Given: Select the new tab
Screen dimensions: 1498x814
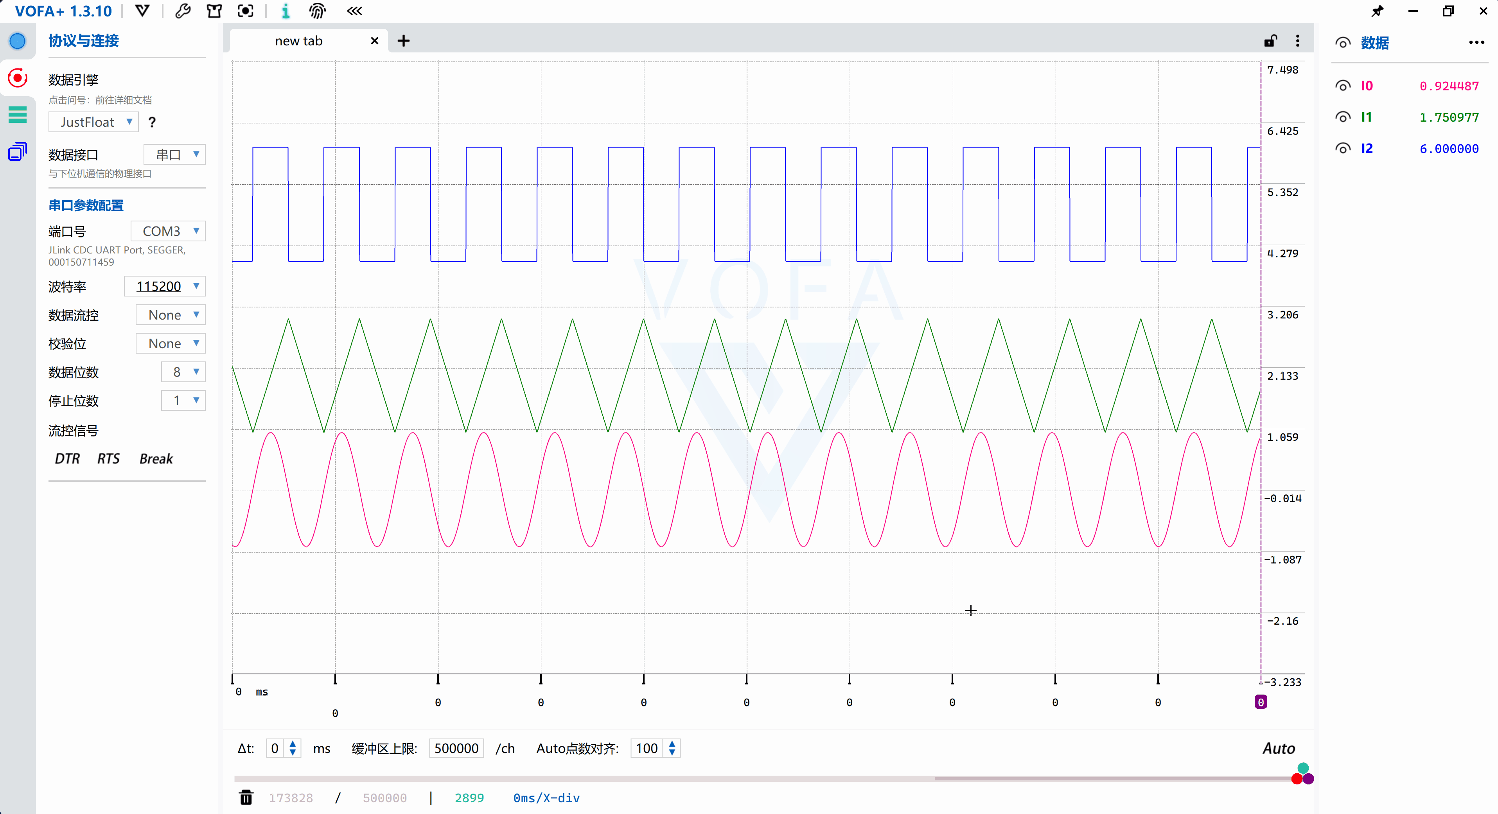Looking at the screenshot, I should (x=299, y=41).
